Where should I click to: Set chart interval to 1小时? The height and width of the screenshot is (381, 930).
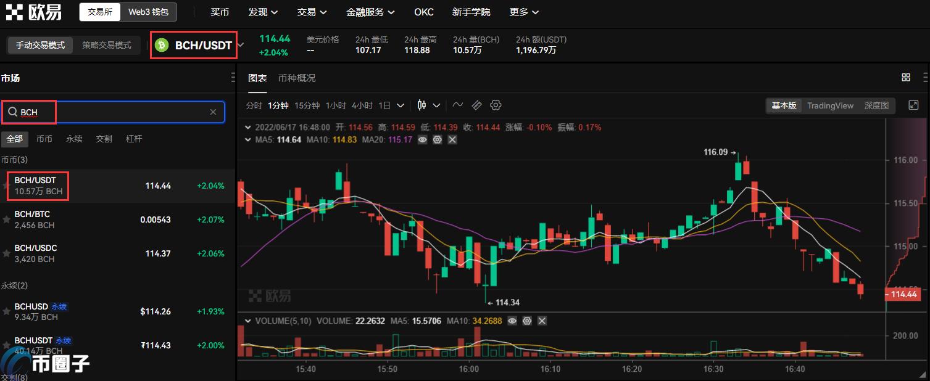(x=336, y=105)
